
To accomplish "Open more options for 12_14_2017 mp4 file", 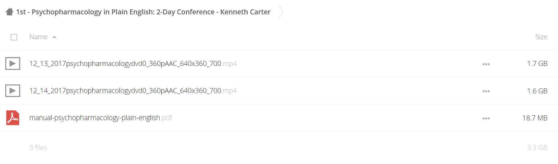I will [x=486, y=91].
